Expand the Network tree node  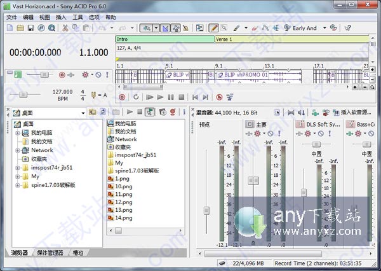[18, 151]
